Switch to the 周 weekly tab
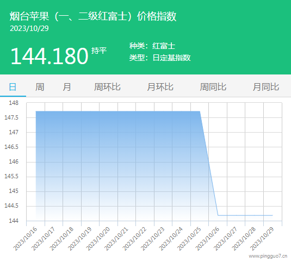The height and width of the screenshot is (262, 291). click(40, 87)
